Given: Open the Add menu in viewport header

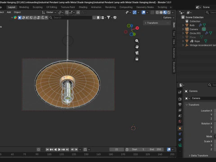Looking at the screenshot, I should (x=9, y=12).
